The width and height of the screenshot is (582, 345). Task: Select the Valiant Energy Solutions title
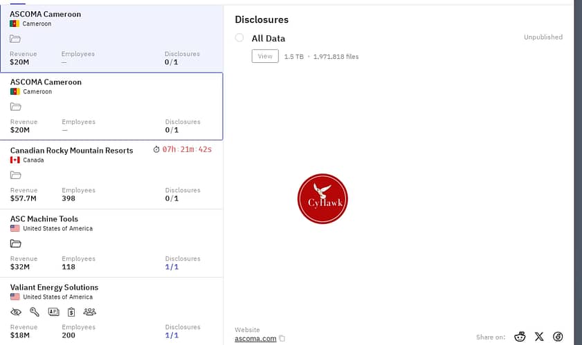pyautogui.click(x=54, y=287)
